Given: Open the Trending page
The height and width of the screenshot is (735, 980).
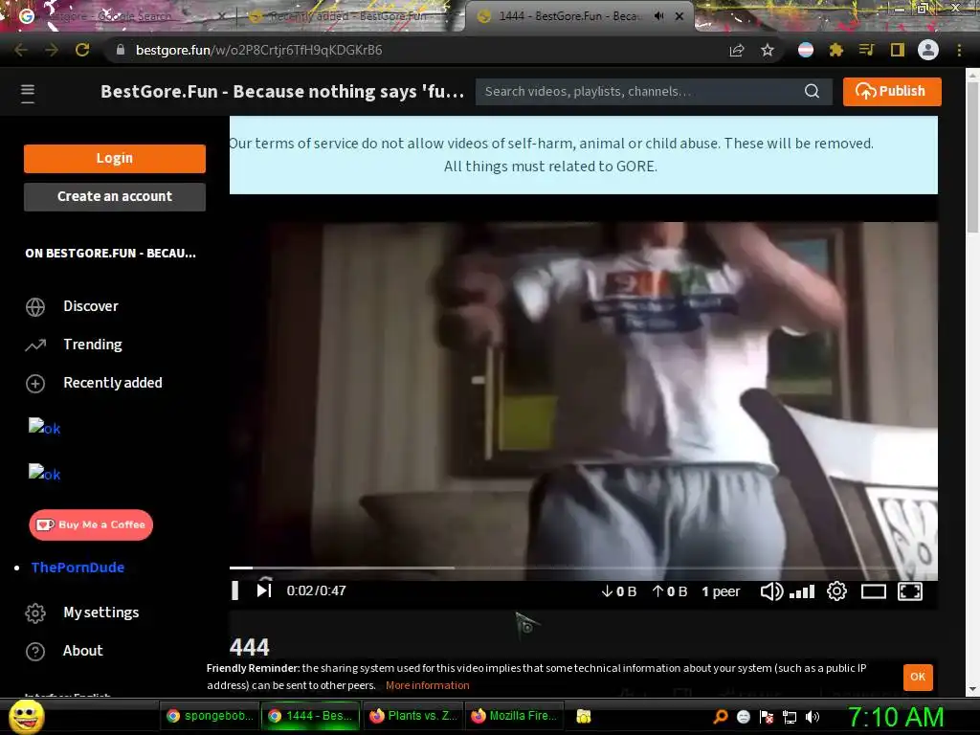Looking at the screenshot, I should click(93, 345).
